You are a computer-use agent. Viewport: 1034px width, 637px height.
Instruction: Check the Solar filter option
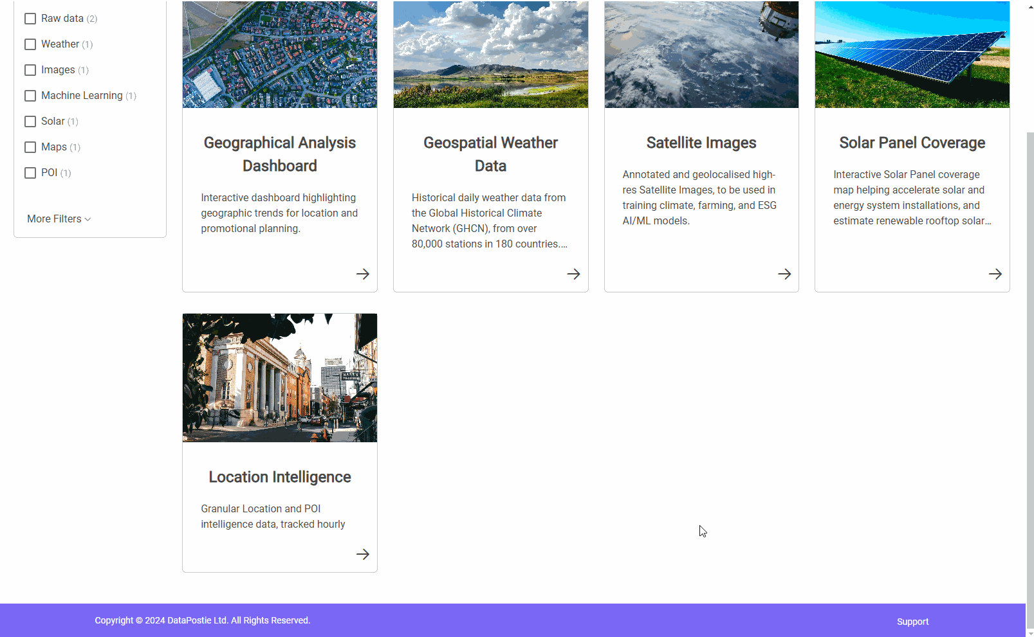pos(30,121)
